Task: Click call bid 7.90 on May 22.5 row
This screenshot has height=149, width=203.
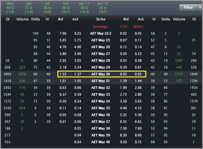Action: pos(63,33)
